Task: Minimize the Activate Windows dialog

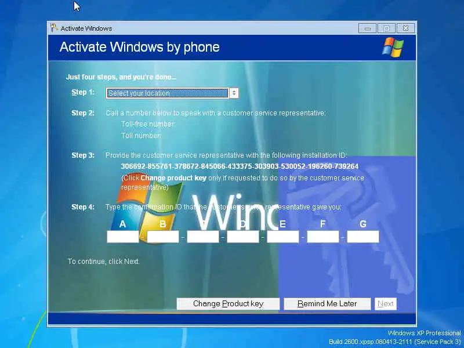Action: coord(368,28)
